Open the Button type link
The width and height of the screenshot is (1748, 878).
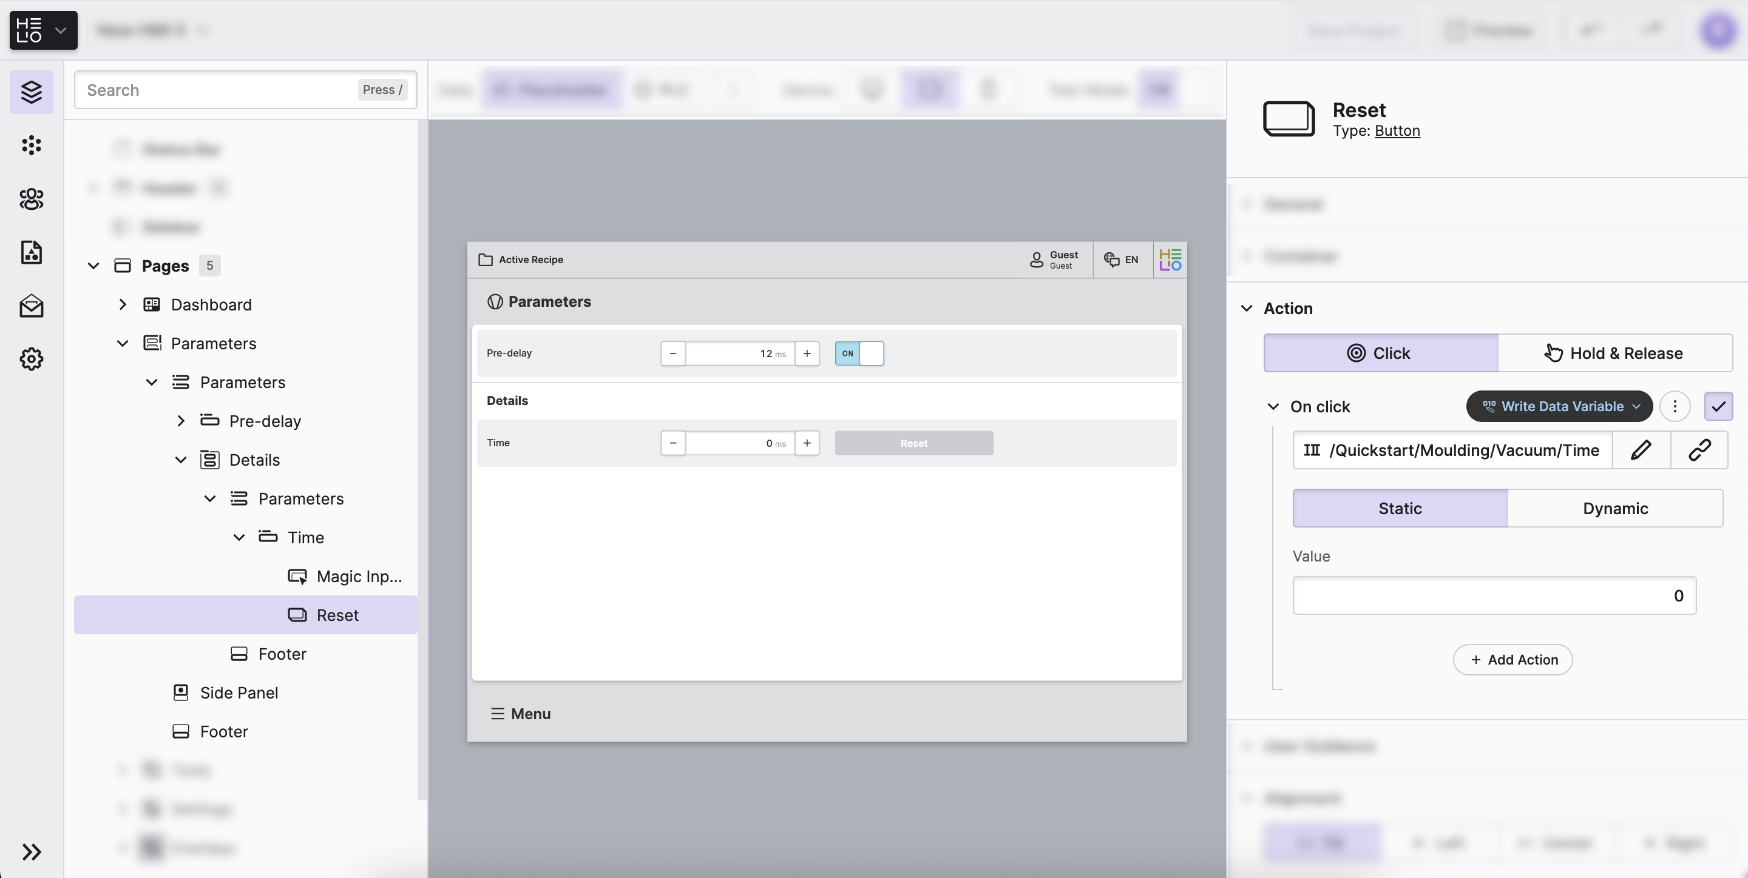point(1397,131)
